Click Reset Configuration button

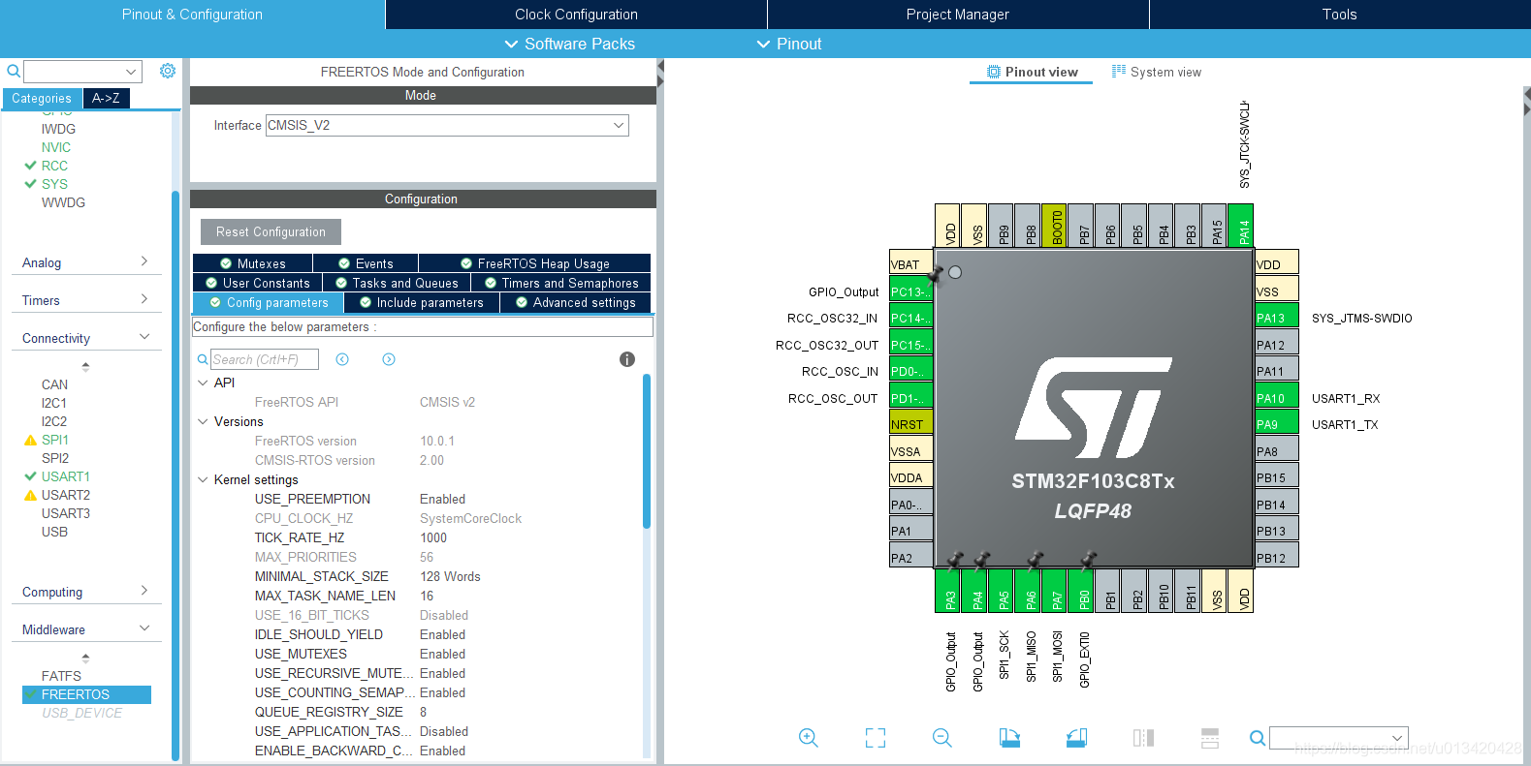click(271, 231)
